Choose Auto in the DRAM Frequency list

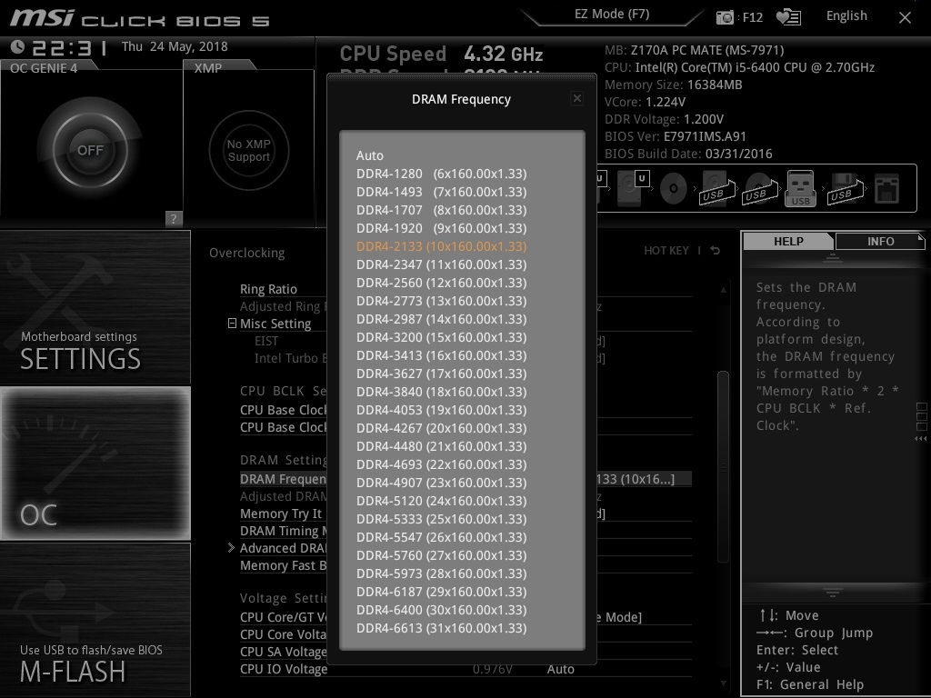370,155
